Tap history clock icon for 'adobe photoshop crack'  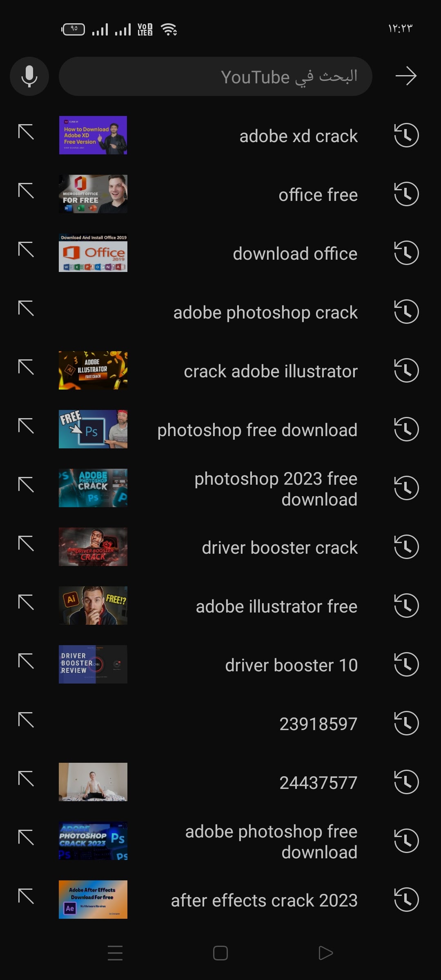406,312
